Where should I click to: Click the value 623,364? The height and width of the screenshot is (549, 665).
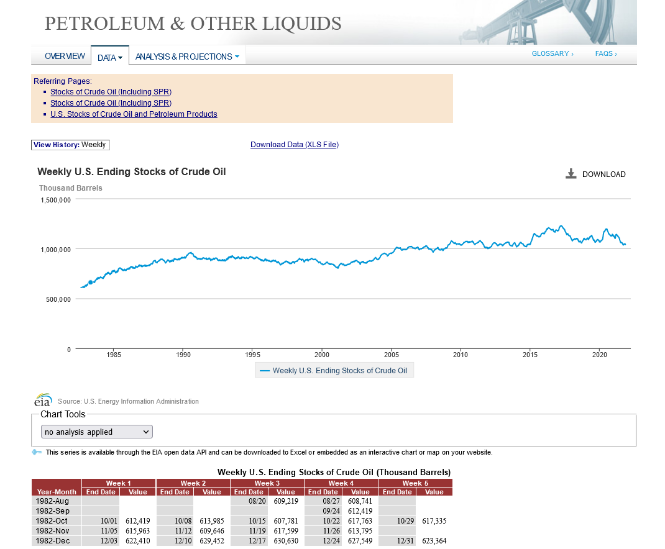(x=434, y=541)
